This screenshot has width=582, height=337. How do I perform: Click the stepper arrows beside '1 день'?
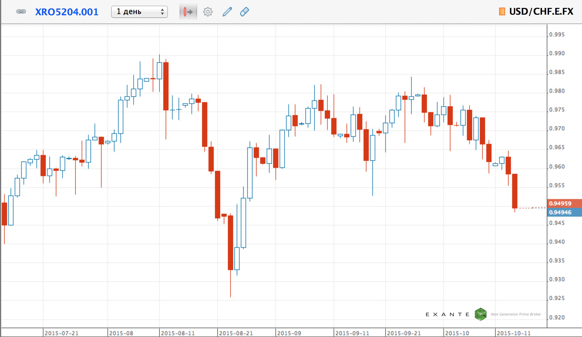162,12
